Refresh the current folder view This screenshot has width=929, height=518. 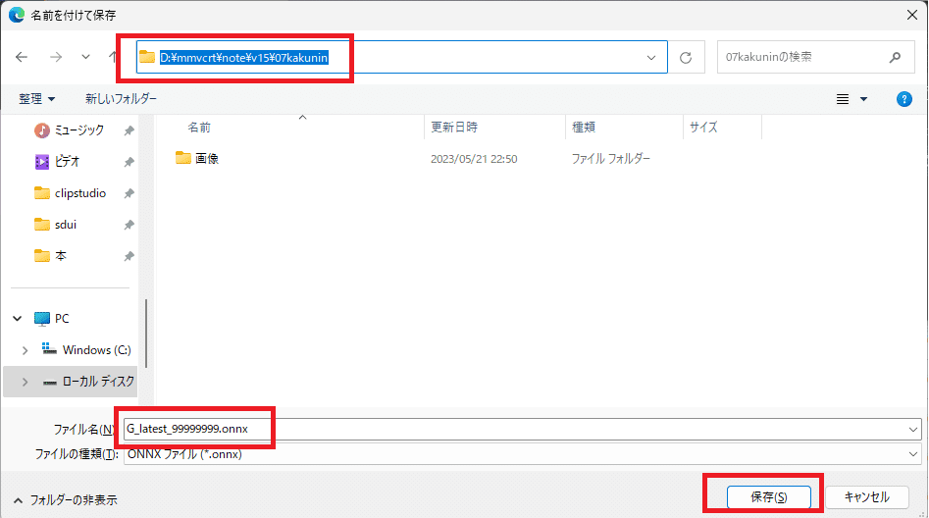(686, 58)
